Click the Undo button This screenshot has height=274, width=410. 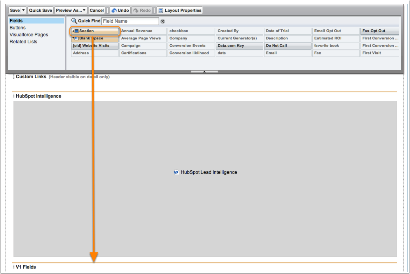[120, 10]
